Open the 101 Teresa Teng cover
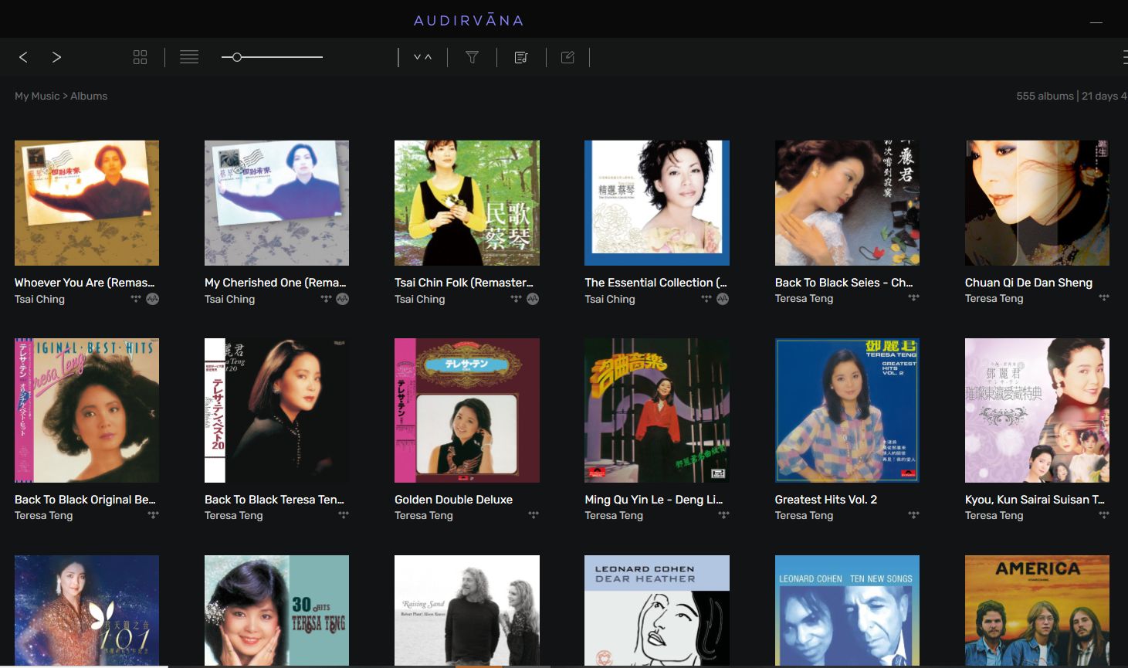1128x668 pixels. click(86, 610)
